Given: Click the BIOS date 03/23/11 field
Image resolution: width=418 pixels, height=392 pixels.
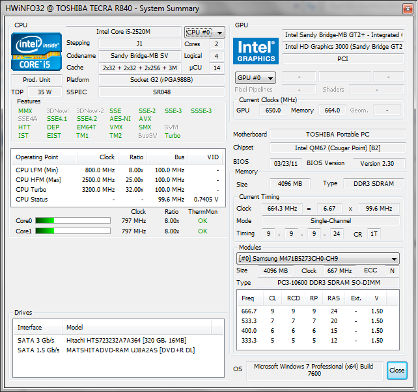Looking at the screenshot, I should (x=286, y=163).
